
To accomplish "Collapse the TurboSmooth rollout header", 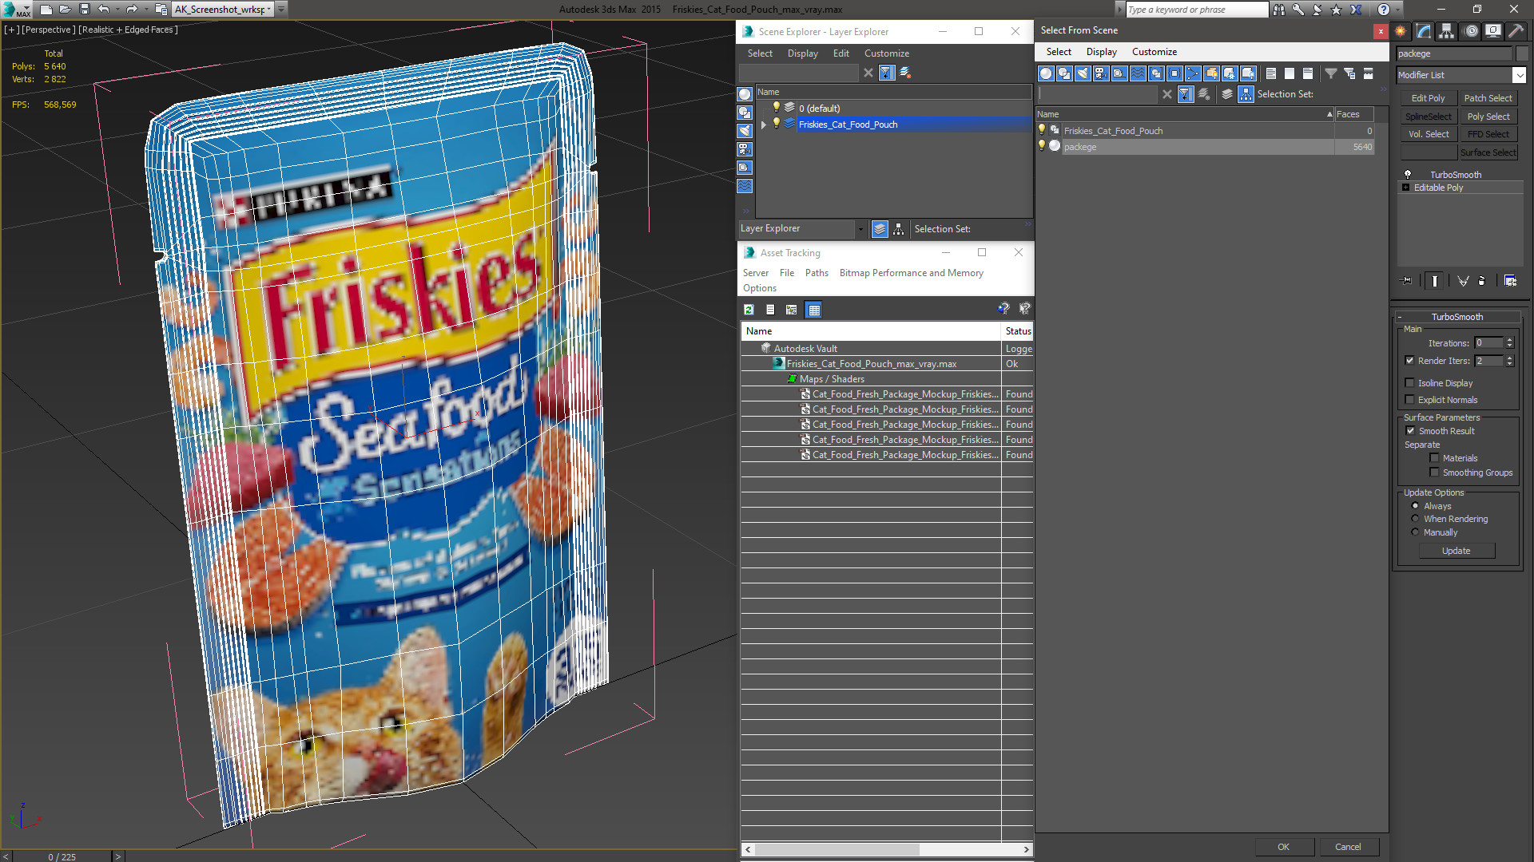I will 1457,317.
